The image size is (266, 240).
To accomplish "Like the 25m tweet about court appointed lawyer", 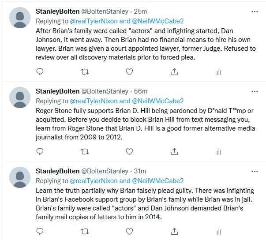I will [129, 71].
